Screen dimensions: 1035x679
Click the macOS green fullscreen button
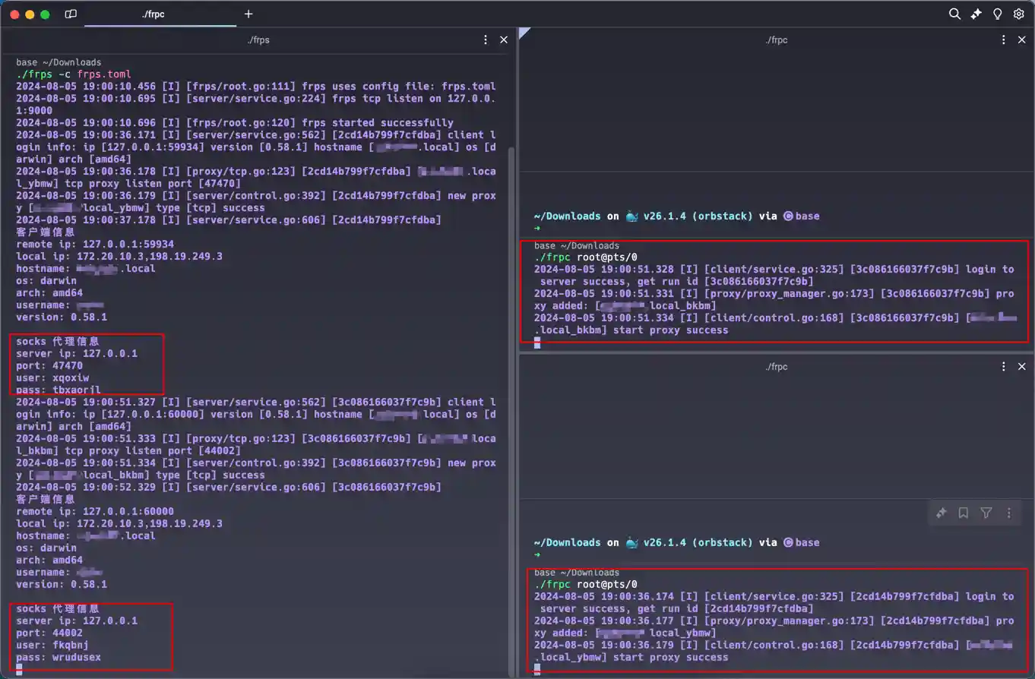(45, 14)
